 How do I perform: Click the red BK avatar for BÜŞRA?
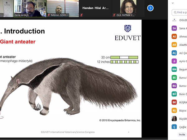pos(174,102)
